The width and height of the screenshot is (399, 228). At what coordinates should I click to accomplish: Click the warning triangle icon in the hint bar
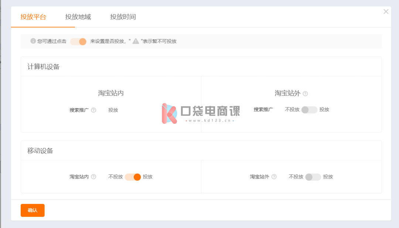(136, 41)
